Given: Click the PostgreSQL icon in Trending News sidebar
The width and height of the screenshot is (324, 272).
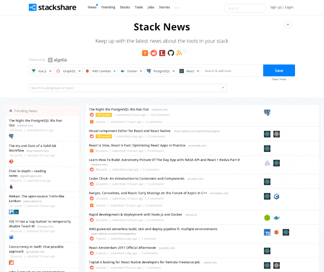Looking at the screenshot, I should tap(11, 136).
